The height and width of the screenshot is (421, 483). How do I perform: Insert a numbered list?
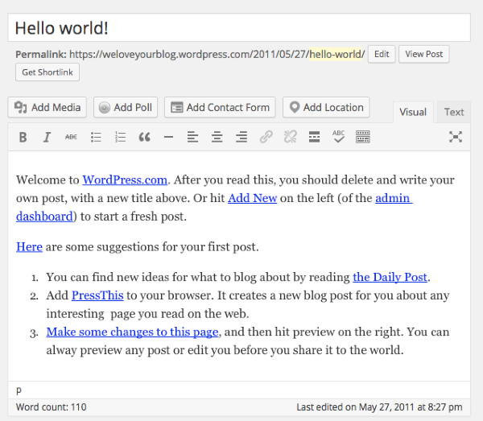tap(121, 138)
